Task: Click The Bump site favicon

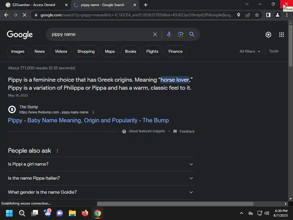Action: (x=12, y=109)
